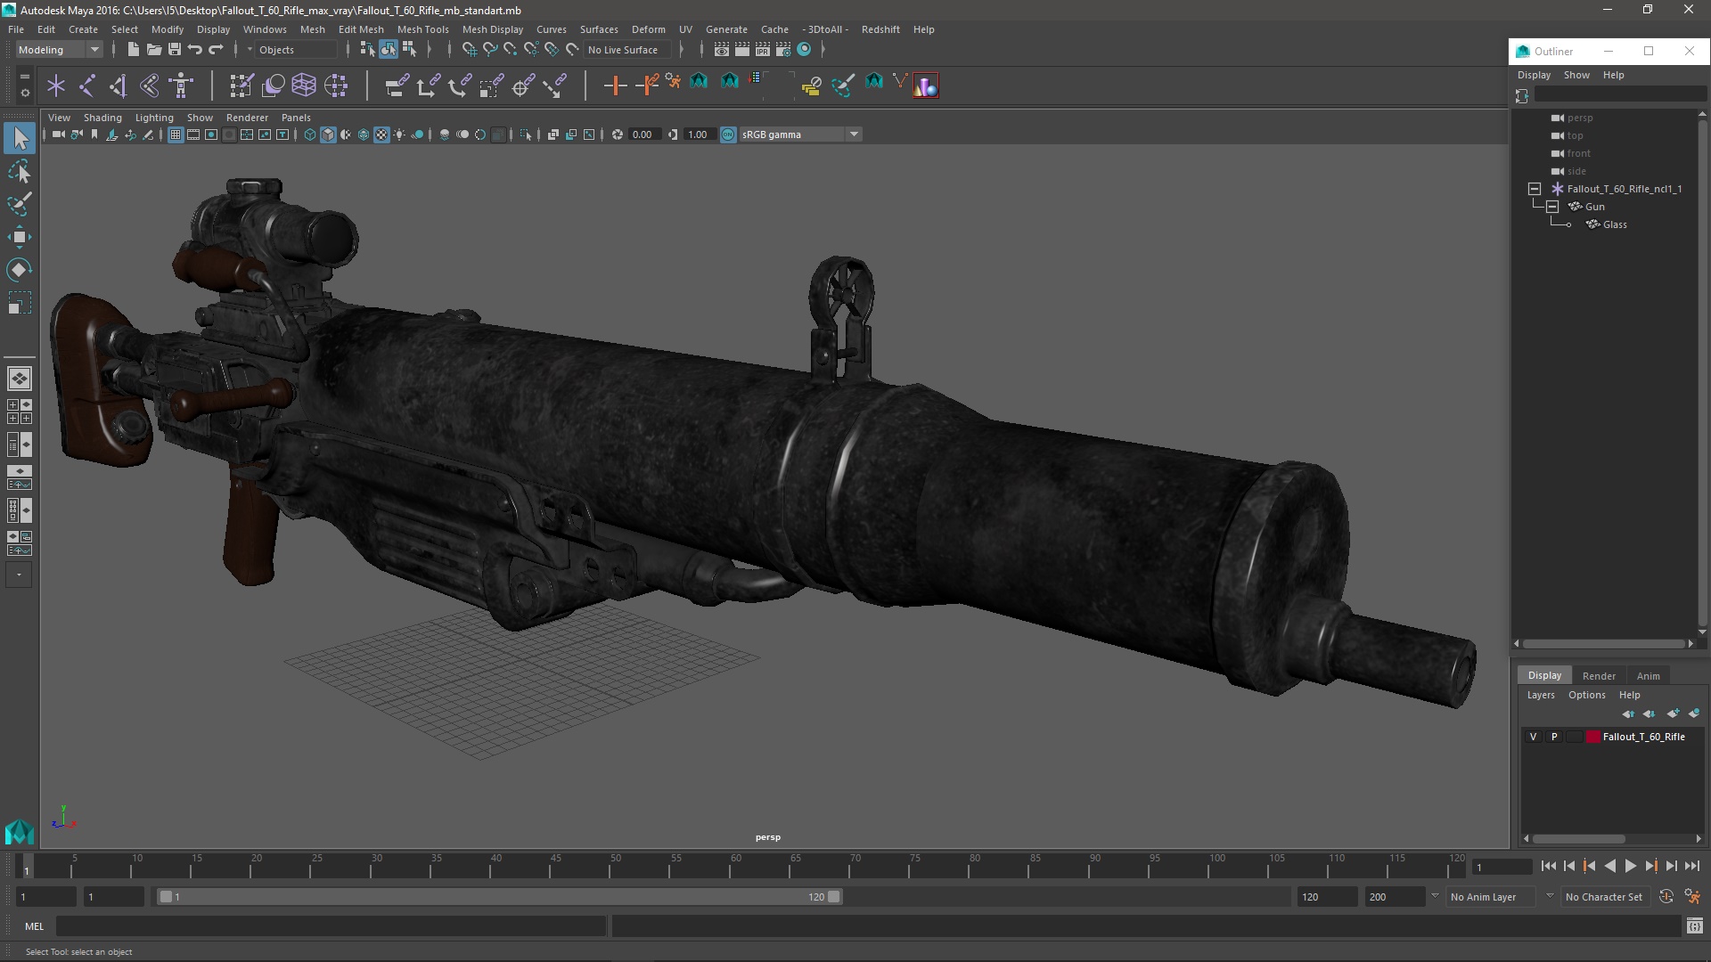Open the viewport Shading menu
The height and width of the screenshot is (962, 1711).
pyautogui.click(x=102, y=118)
